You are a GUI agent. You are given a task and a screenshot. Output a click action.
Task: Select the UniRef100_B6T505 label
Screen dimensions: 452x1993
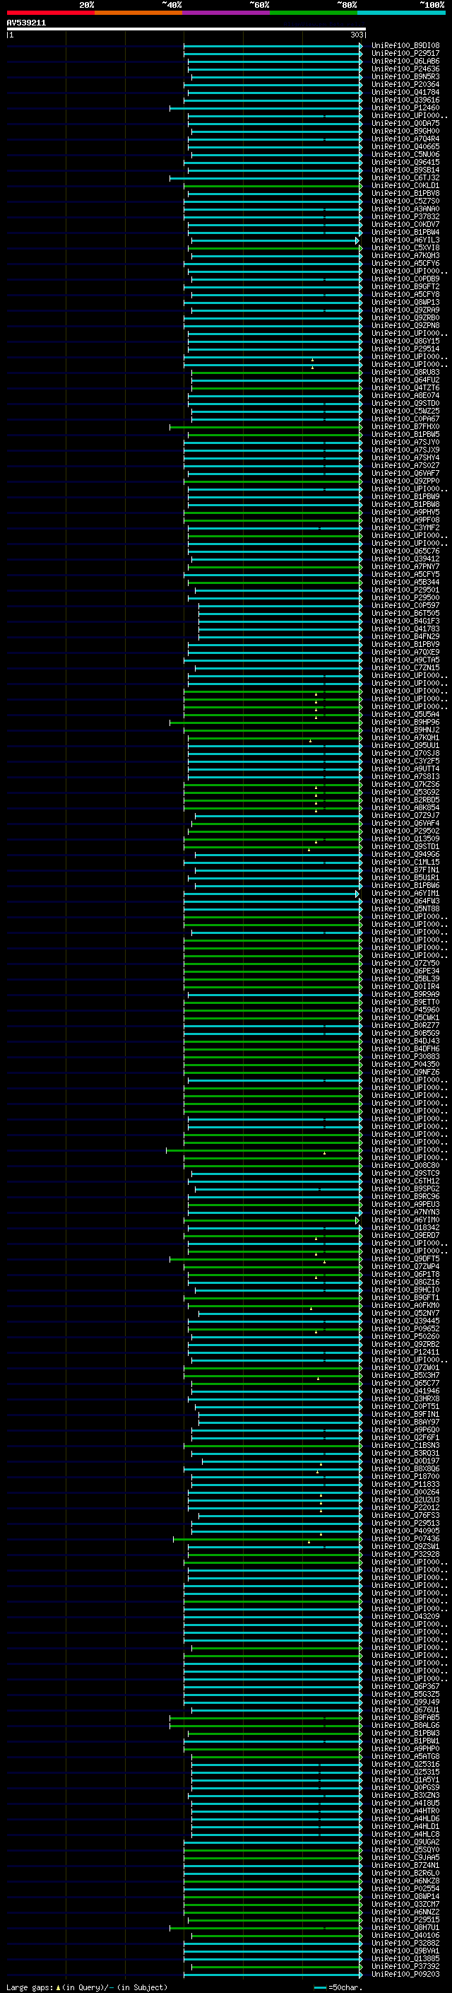point(405,614)
